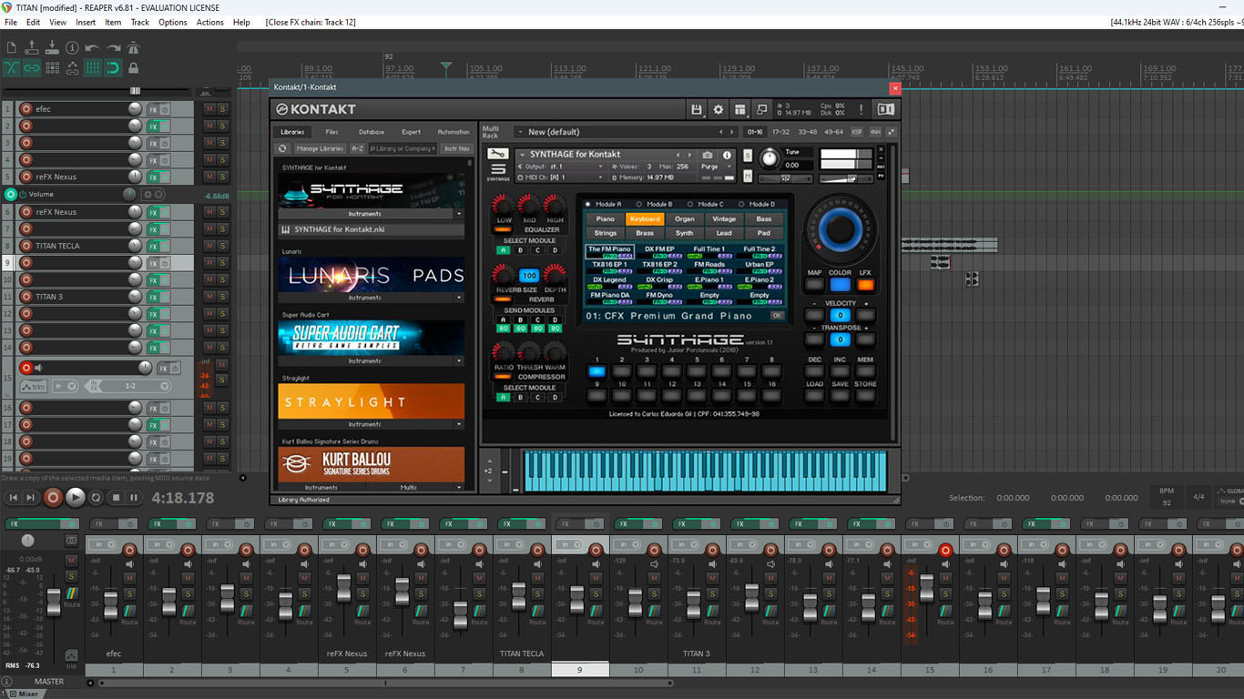Adjust Kontakt Tune knob

(770, 160)
